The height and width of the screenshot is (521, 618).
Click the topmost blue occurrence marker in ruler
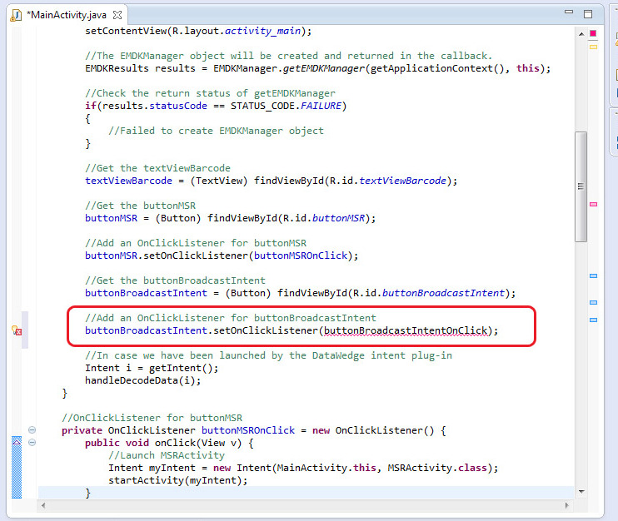point(593,275)
